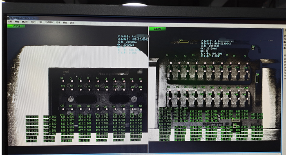Viewport: 286px width, 155px height.
Task: Click the CCD1 总数 2300026 readout
Action: pyautogui.click(x=127, y=42)
